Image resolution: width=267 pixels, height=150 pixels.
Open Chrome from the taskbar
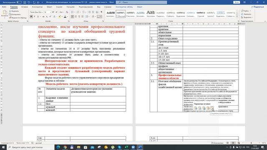pos(65,147)
